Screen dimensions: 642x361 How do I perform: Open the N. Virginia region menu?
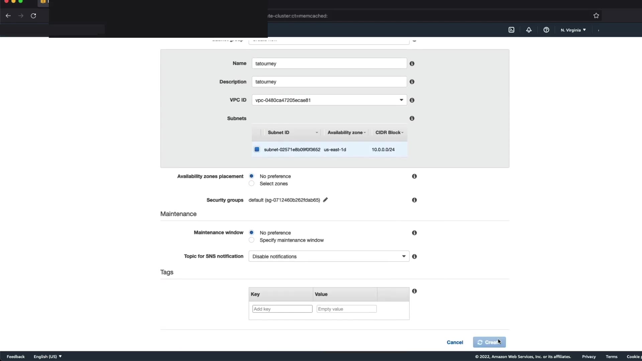tap(573, 30)
